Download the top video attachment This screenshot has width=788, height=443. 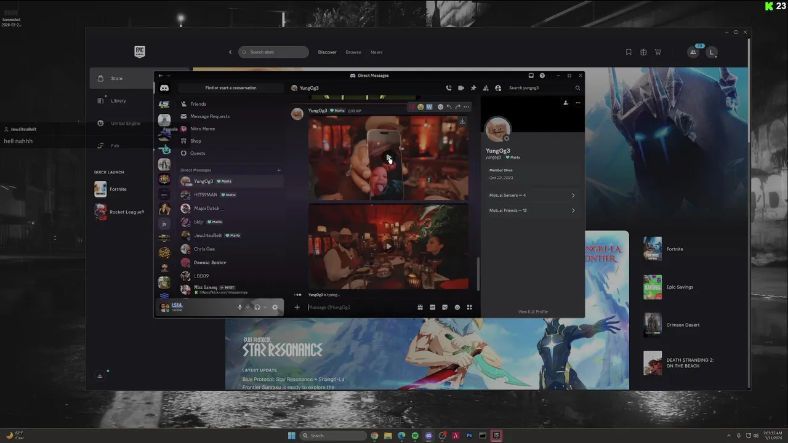pyautogui.click(x=462, y=121)
